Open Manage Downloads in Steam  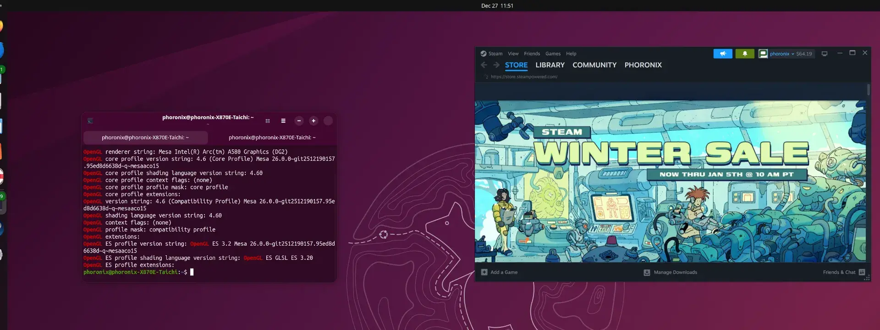coord(670,272)
